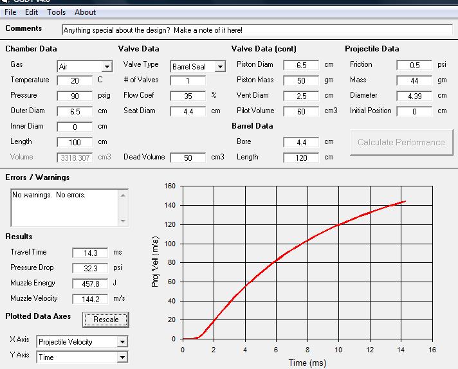Click the Pilot Volume input field
458x369 pixels.
301,111
